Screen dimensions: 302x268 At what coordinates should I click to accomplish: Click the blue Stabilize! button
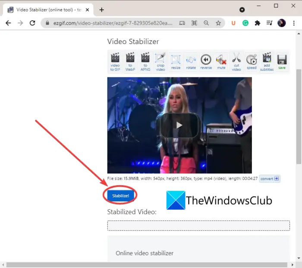[x=120, y=196]
